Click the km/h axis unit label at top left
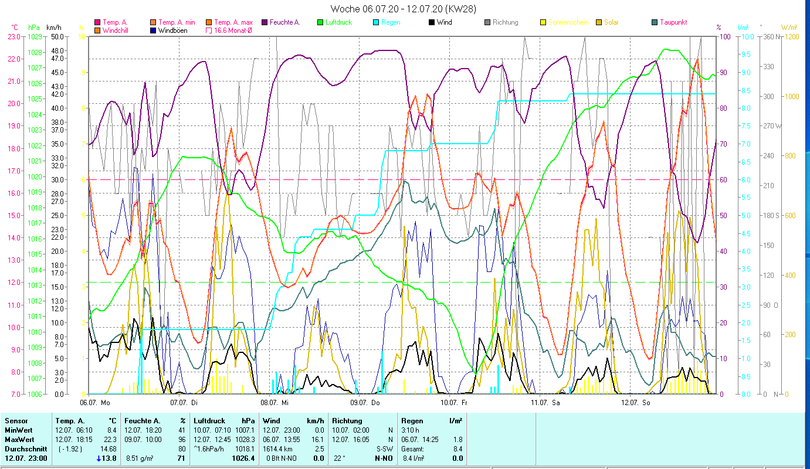 53,28
